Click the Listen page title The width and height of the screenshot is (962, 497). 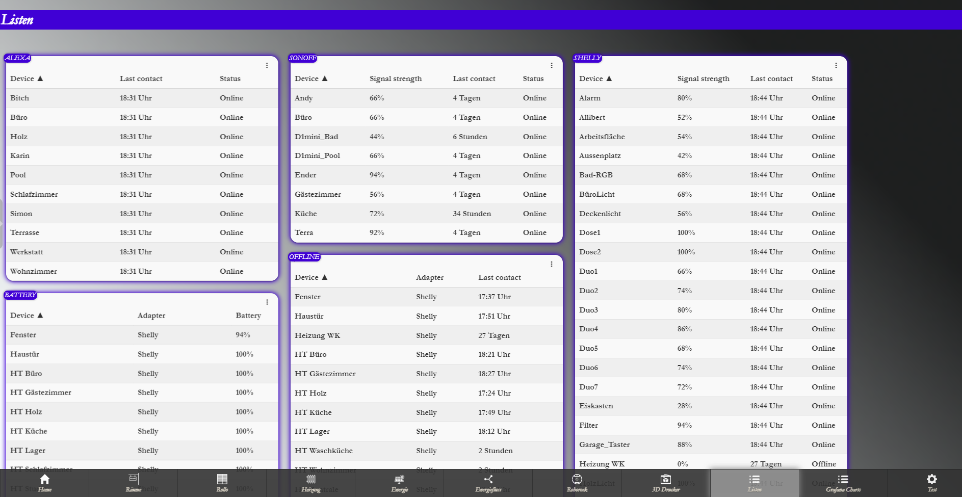[17, 20]
